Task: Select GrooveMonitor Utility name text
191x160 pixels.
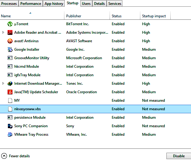Action: (x=32, y=58)
